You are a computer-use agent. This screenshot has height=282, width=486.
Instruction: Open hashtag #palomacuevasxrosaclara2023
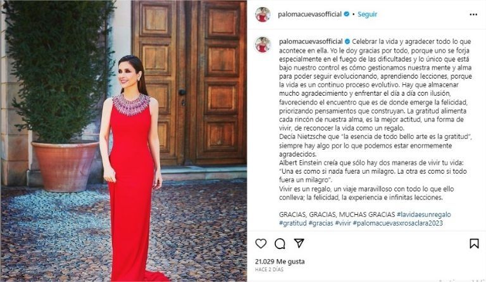pyautogui.click(x=397, y=223)
